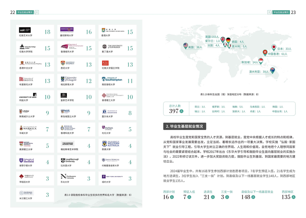Image resolution: width=306 pixels, height=218 pixels.
Task: Click the page 22 green header tag
Action: pos(25,12)
